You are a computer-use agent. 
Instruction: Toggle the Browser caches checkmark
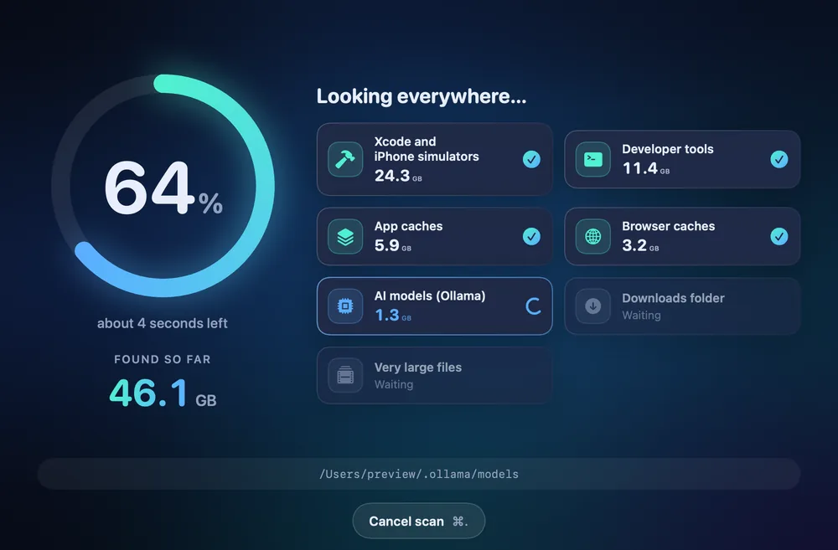click(x=779, y=236)
